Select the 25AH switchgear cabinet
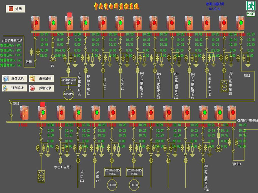Screen dimensions: 258x193 219,113
